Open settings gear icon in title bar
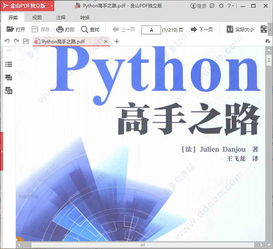 pyautogui.click(x=221, y=6)
